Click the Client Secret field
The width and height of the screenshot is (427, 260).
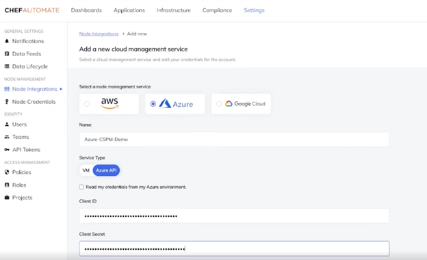[234, 248]
